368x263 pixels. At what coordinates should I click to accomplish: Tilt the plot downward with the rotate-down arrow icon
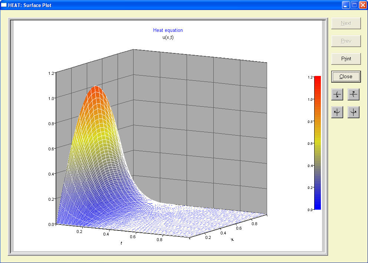click(337, 95)
